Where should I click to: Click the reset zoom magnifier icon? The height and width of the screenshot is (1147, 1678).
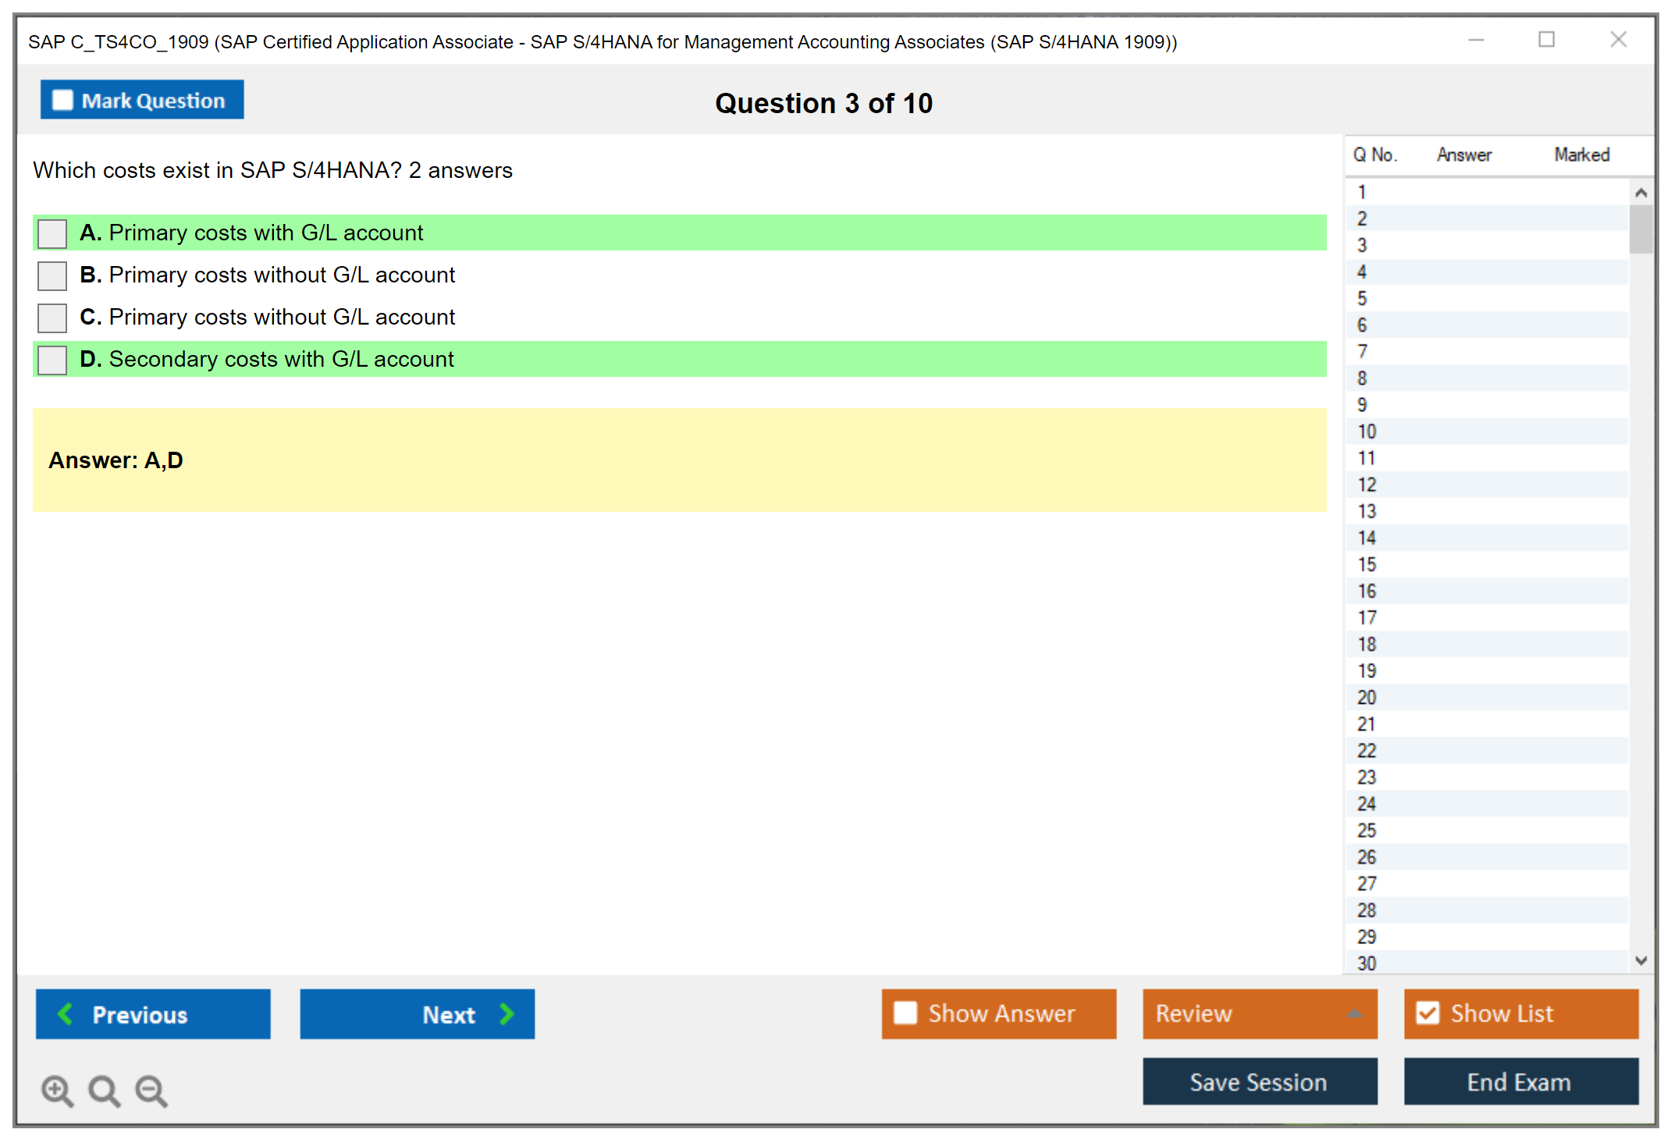tap(104, 1090)
